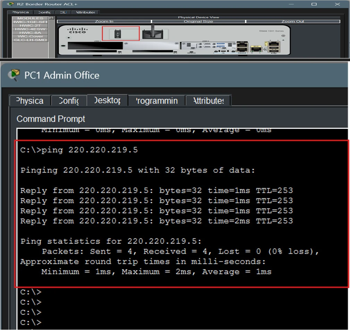The width and height of the screenshot is (350, 330).
Task: Switch to PC1 Physical tab
Action: coord(30,101)
